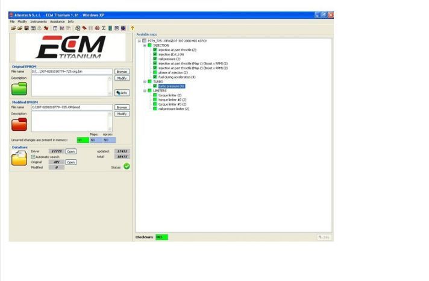
Task: Select 'injection at part throttle (Map 2)' row
Action: 193,68
